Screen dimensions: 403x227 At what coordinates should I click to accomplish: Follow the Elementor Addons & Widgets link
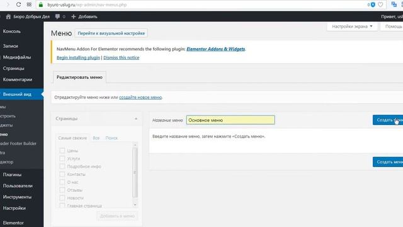(215, 49)
